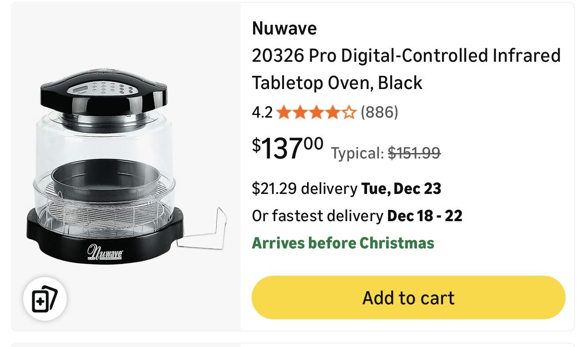Click the $137.00 current price
586x347 pixels.
click(288, 148)
